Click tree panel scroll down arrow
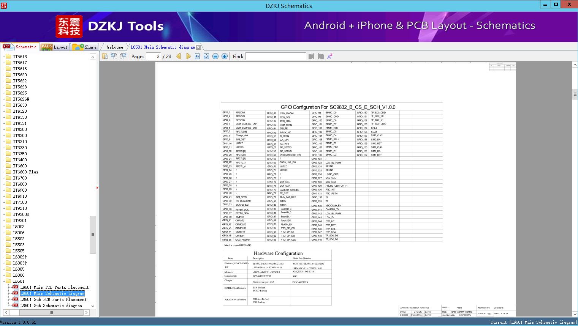 point(93,306)
